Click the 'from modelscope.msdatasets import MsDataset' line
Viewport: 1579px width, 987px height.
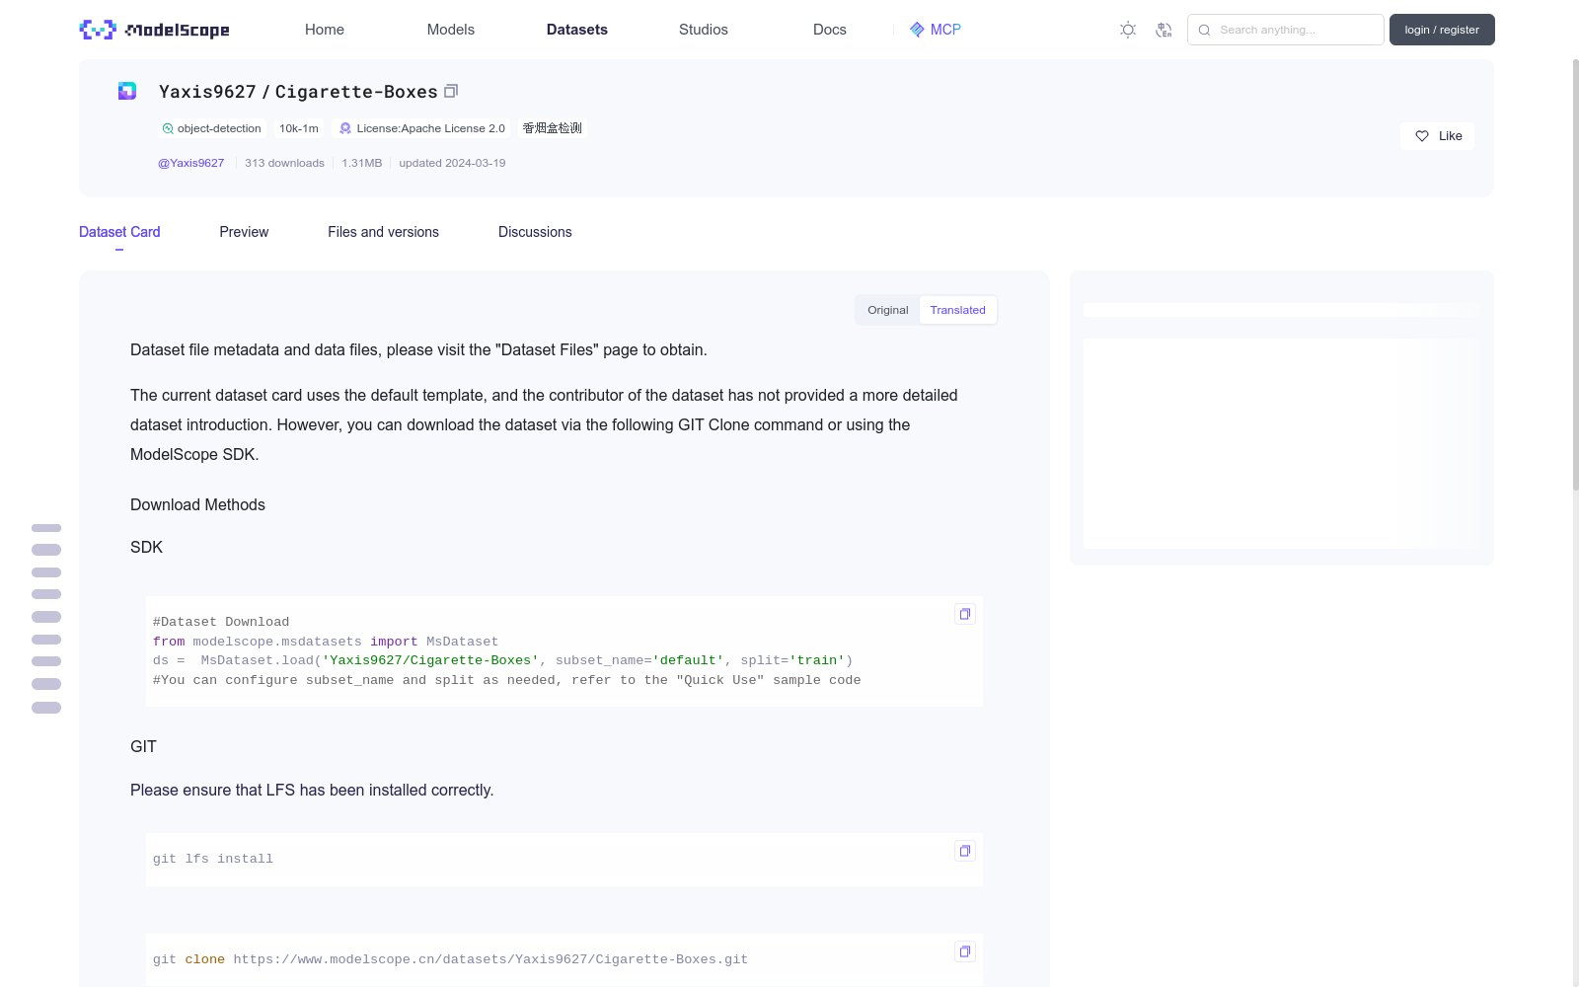(326, 642)
